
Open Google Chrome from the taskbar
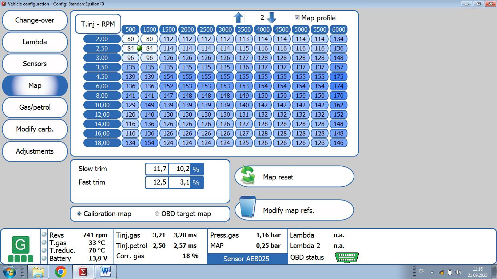click(x=60, y=272)
